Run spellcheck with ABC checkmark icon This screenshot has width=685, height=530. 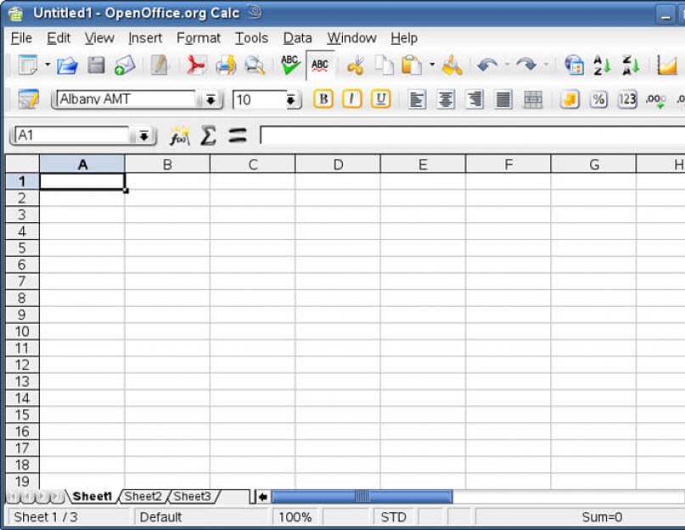pos(289,65)
